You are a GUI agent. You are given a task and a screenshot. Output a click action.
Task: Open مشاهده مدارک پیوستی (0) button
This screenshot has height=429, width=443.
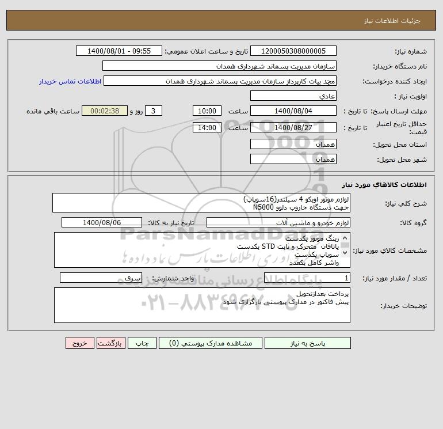pyautogui.click(x=211, y=343)
